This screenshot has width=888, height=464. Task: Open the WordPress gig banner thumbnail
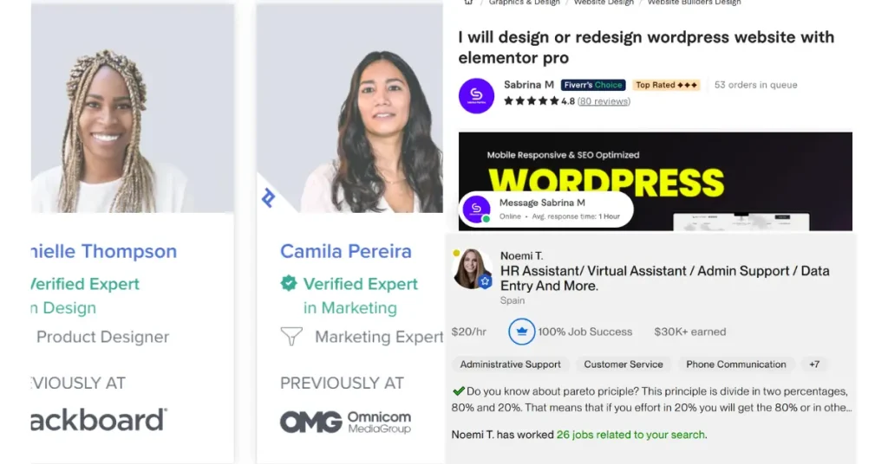pyautogui.click(x=656, y=182)
